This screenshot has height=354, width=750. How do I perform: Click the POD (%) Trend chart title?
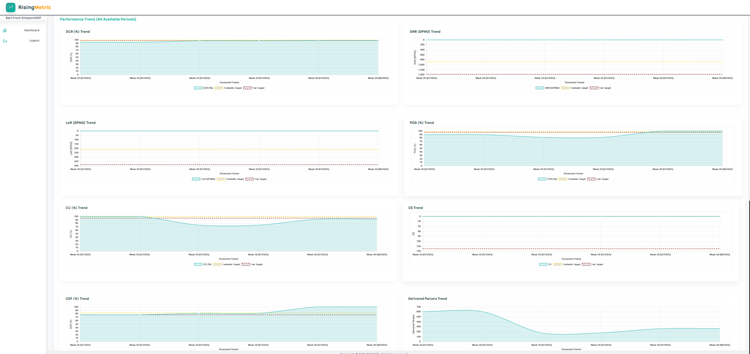pyautogui.click(x=421, y=123)
